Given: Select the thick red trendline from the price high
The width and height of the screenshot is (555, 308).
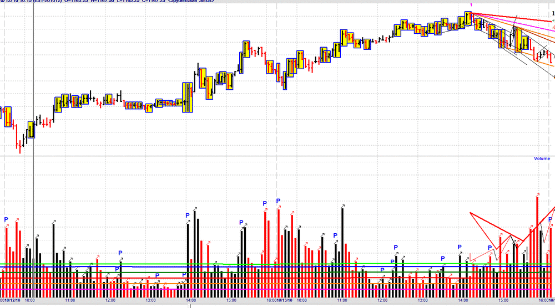Looking at the screenshot, I should [512, 17].
